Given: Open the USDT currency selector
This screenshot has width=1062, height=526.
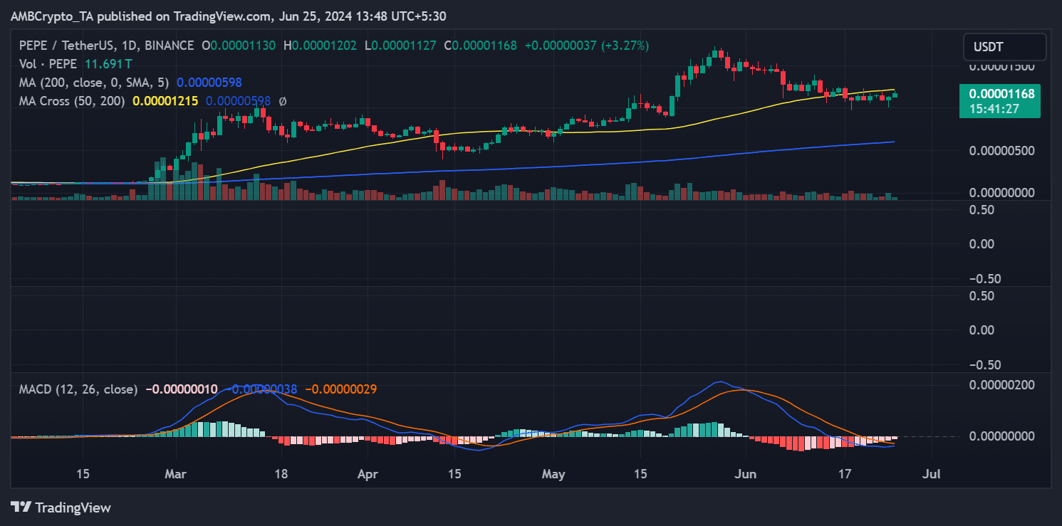Looking at the screenshot, I should (x=1004, y=47).
